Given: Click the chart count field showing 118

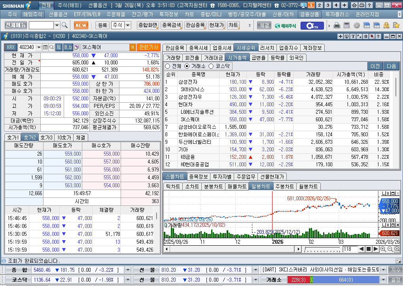Looking at the screenshot, I should [x=350, y=249].
